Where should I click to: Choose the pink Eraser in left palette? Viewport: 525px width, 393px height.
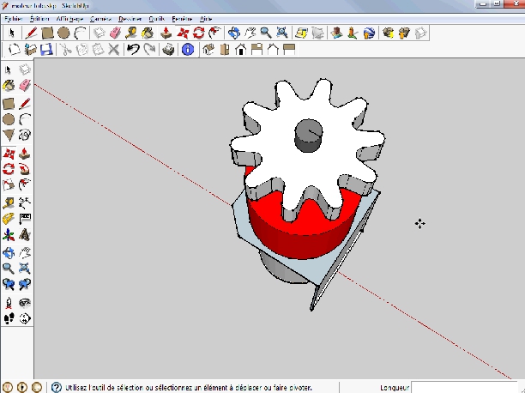pyautogui.click(x=25, y=86)
